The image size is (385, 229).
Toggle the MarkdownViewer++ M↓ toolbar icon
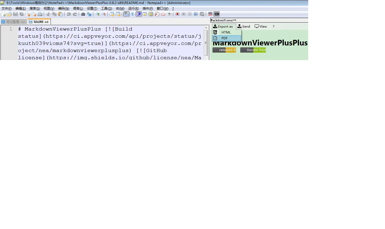217,14
